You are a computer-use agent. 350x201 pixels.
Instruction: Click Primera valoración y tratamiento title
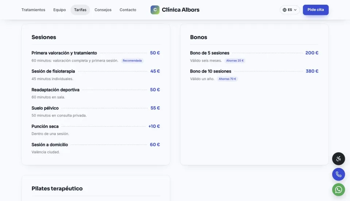pos(64,53)
